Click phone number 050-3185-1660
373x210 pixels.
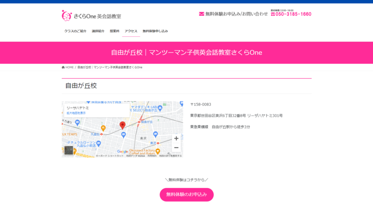click(x=293, y=14)
